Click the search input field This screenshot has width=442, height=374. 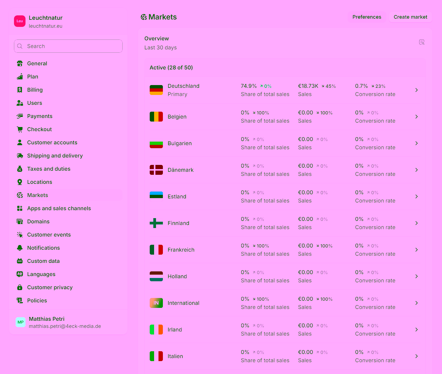(x=68, y=46)
